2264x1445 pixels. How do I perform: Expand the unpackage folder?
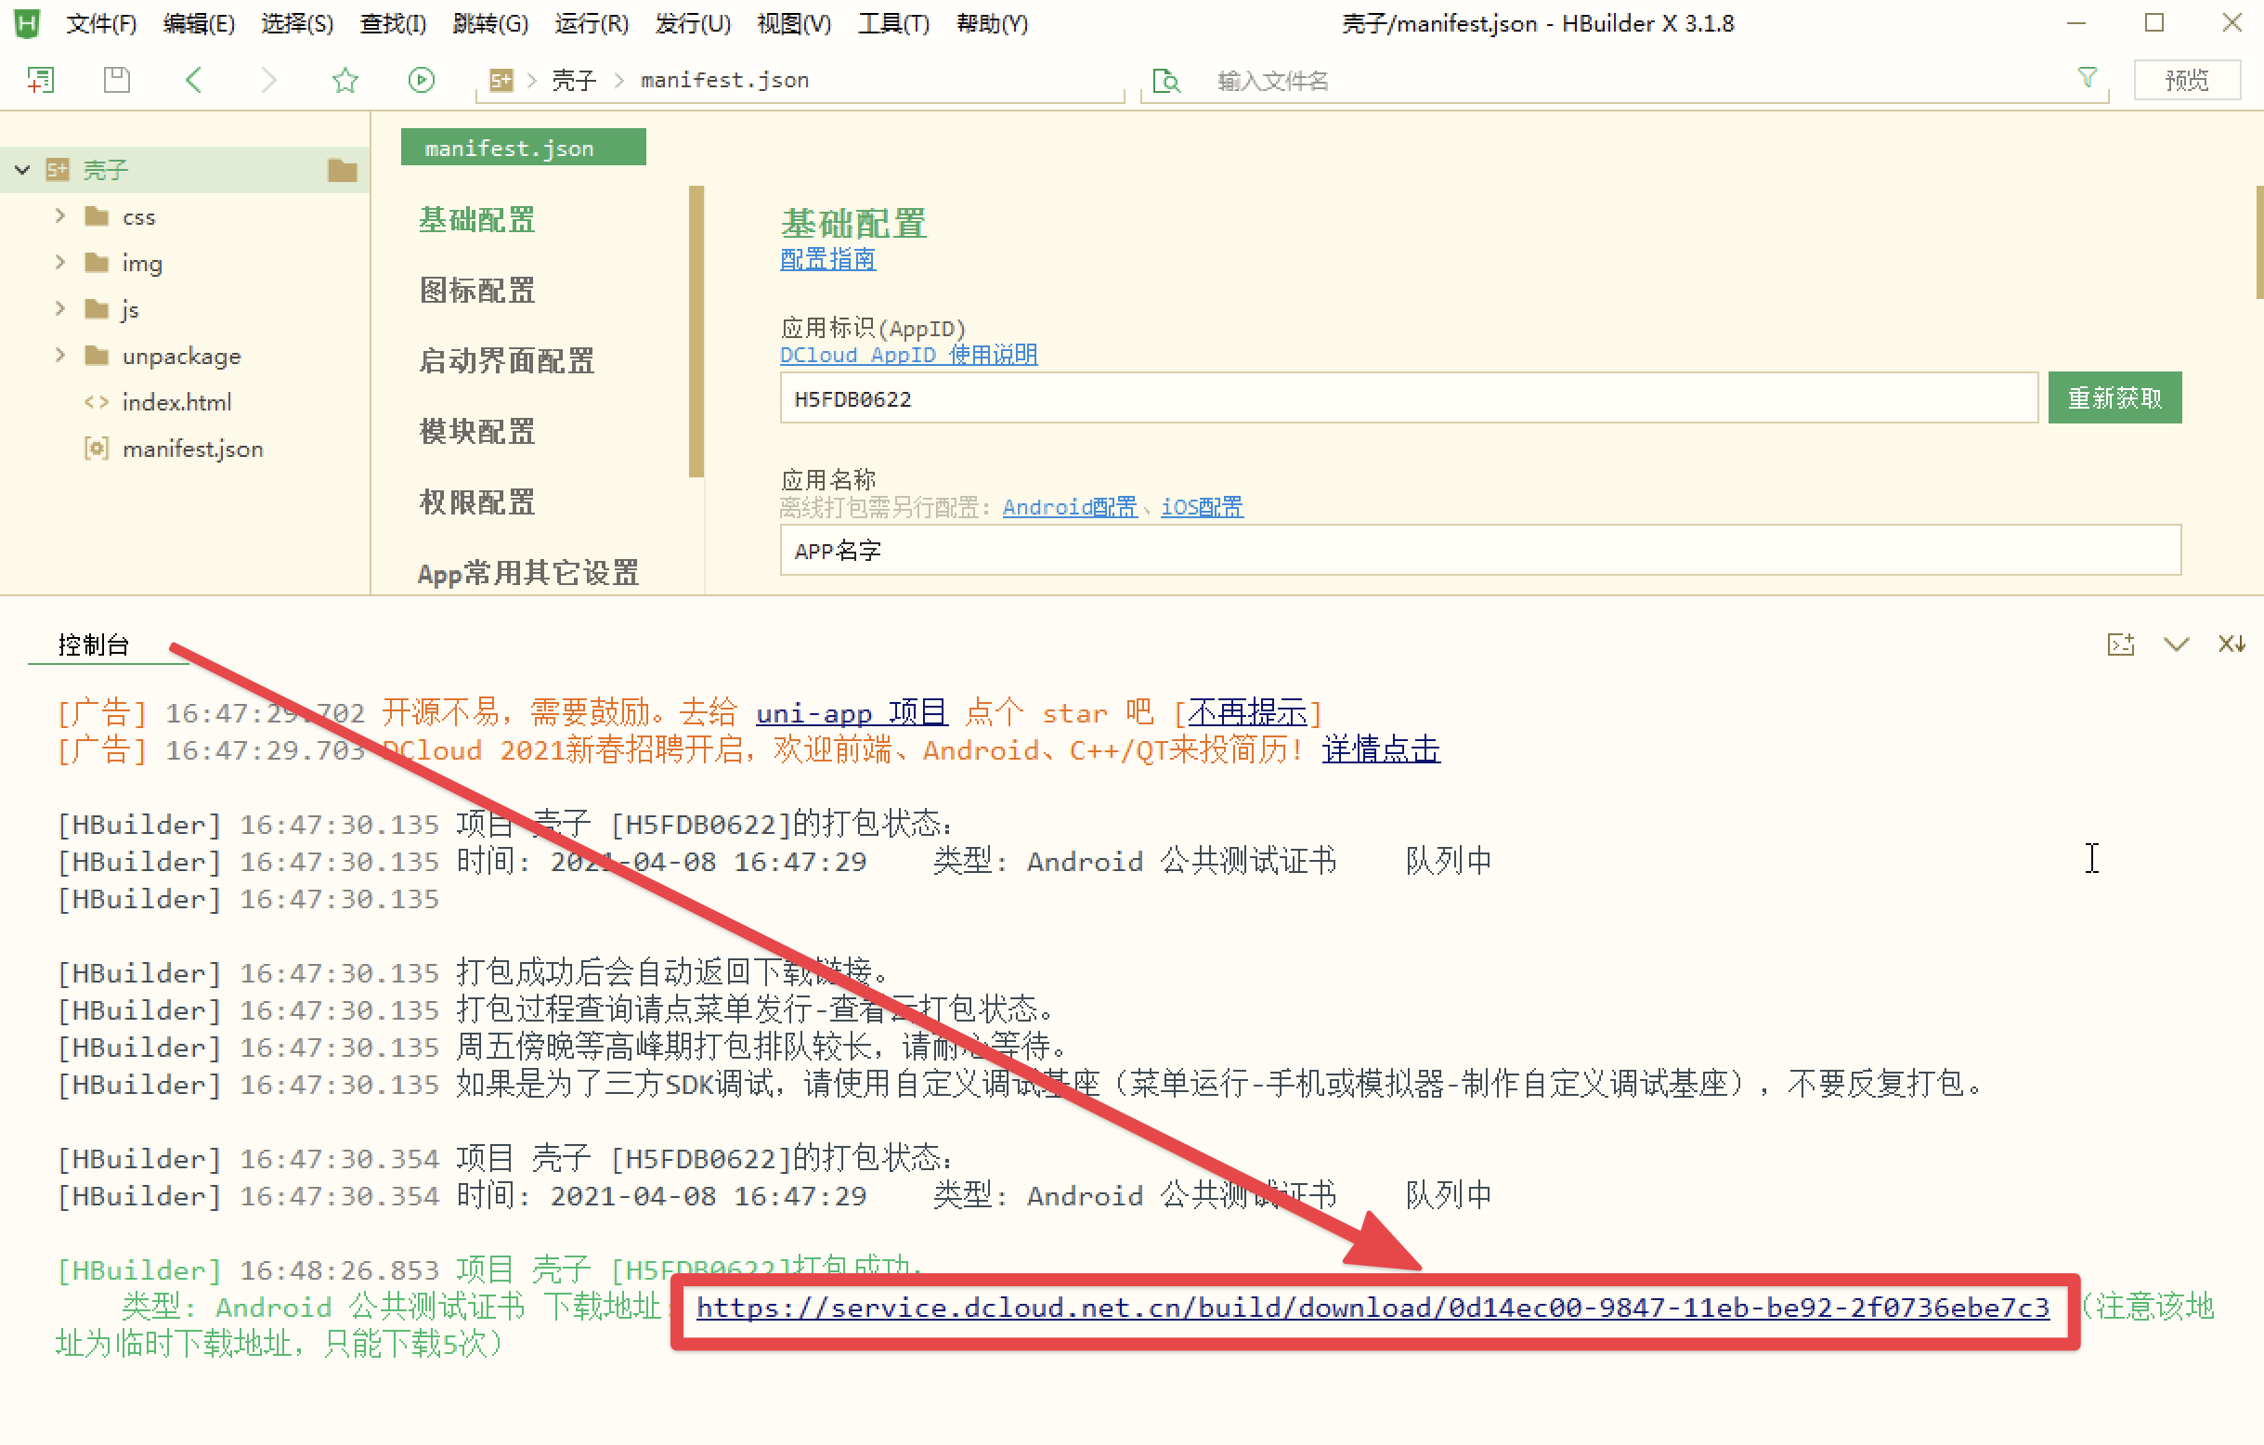coord(60,356)
